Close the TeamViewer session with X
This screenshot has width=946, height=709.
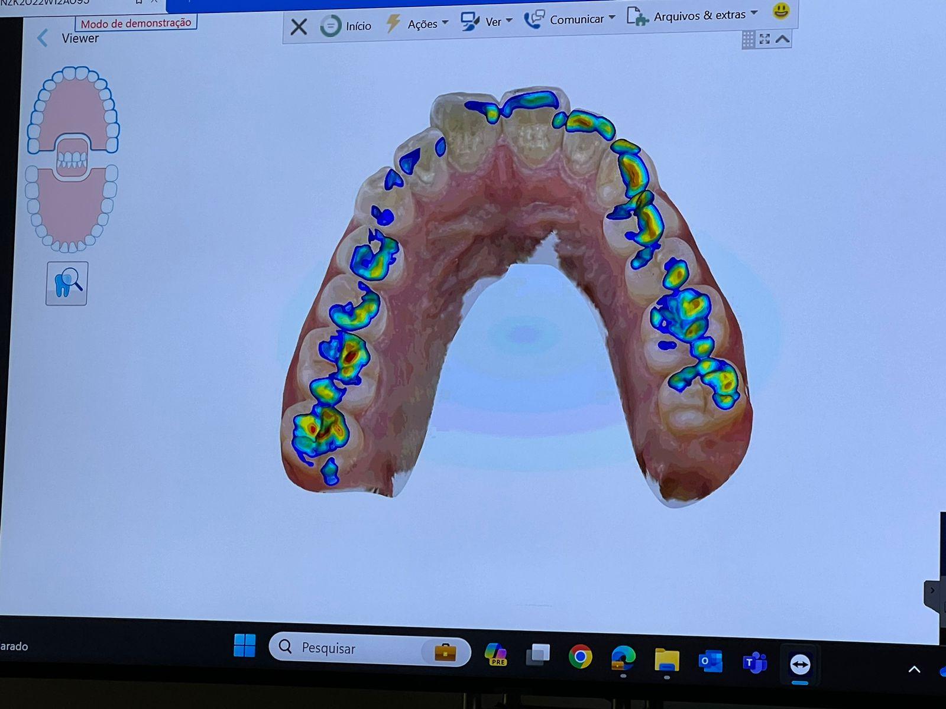299,27
